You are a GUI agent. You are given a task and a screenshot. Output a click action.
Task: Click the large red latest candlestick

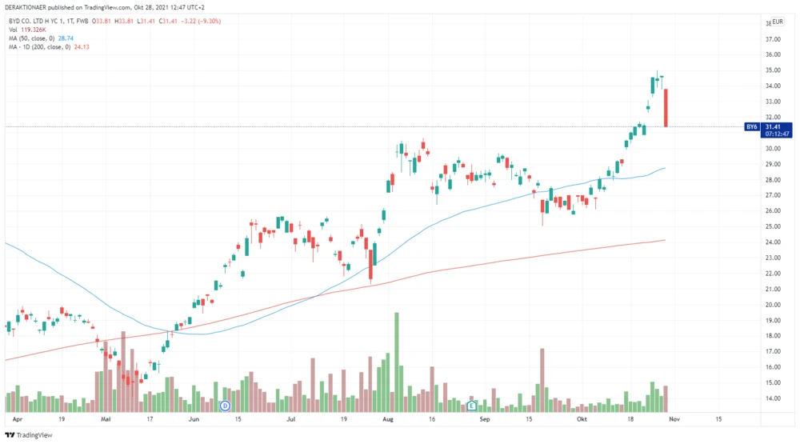(666, 108)
